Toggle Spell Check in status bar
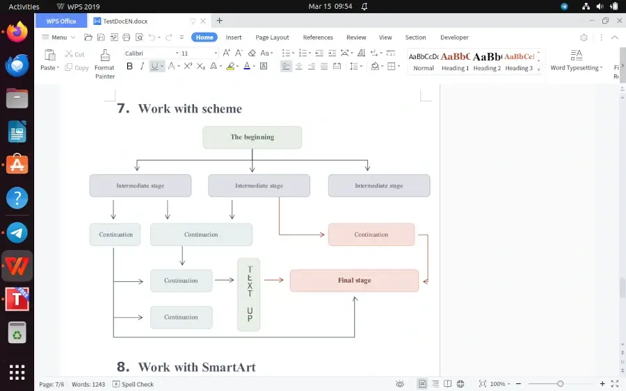This screenshot has width=626, height=391. coord(134,384)
